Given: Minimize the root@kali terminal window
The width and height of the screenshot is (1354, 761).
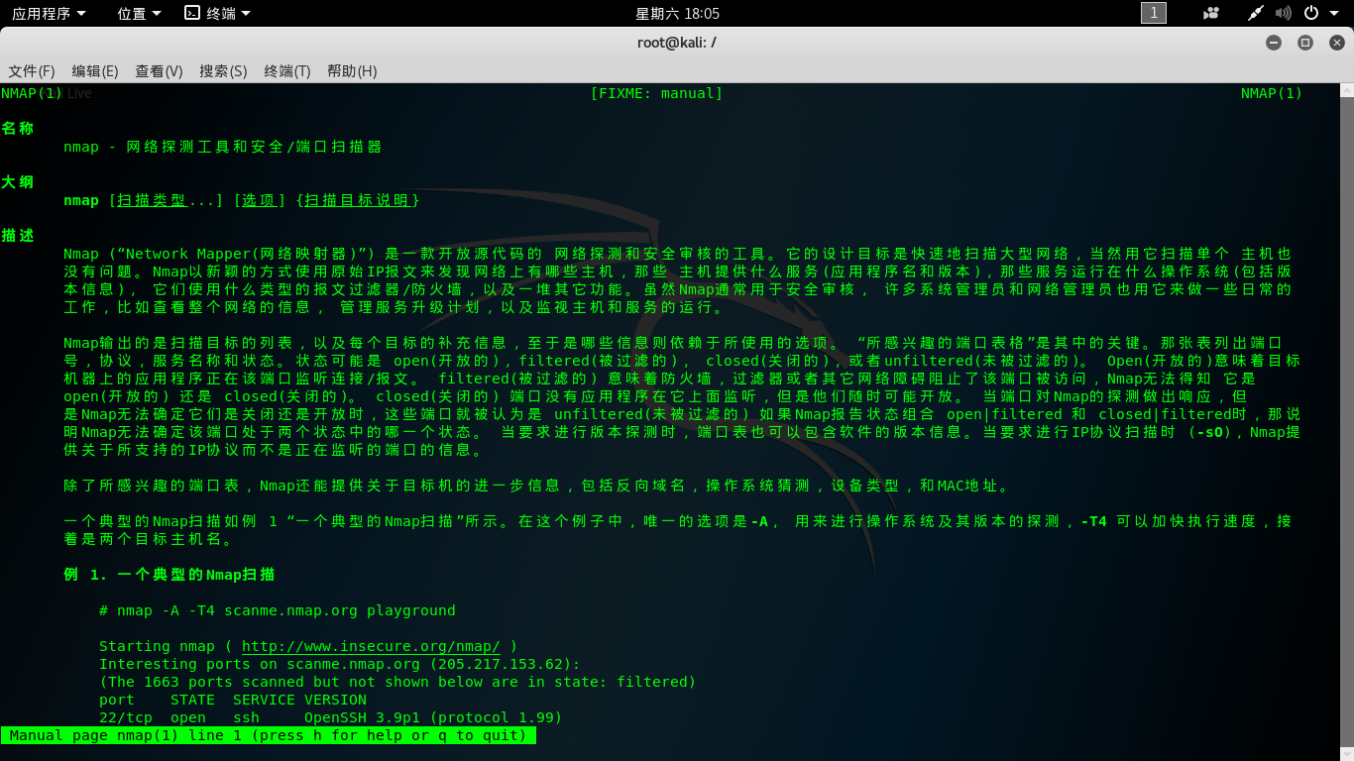Looking at the screenshot, I should pyautogui.click(x=1274, y=43).
